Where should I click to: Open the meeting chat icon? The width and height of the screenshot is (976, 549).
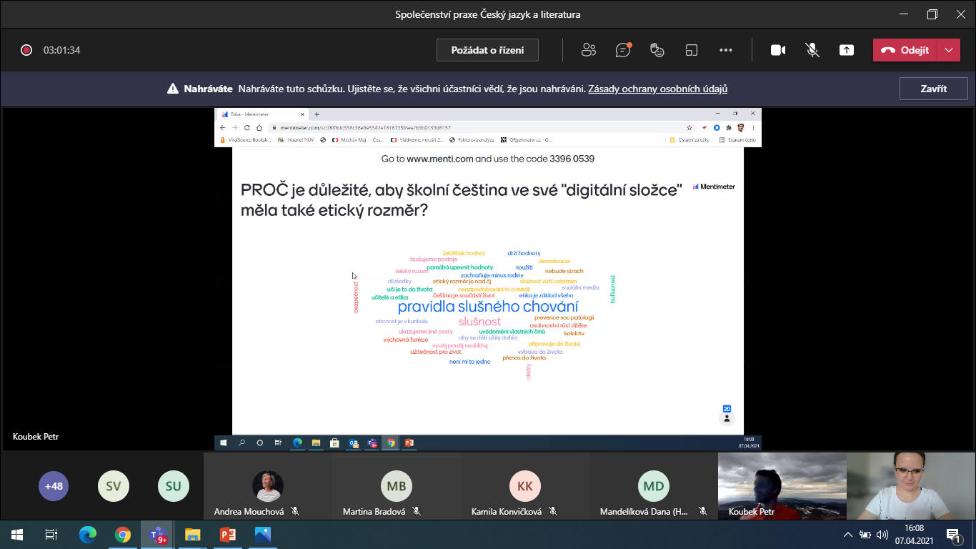click(x=623, y=50)
